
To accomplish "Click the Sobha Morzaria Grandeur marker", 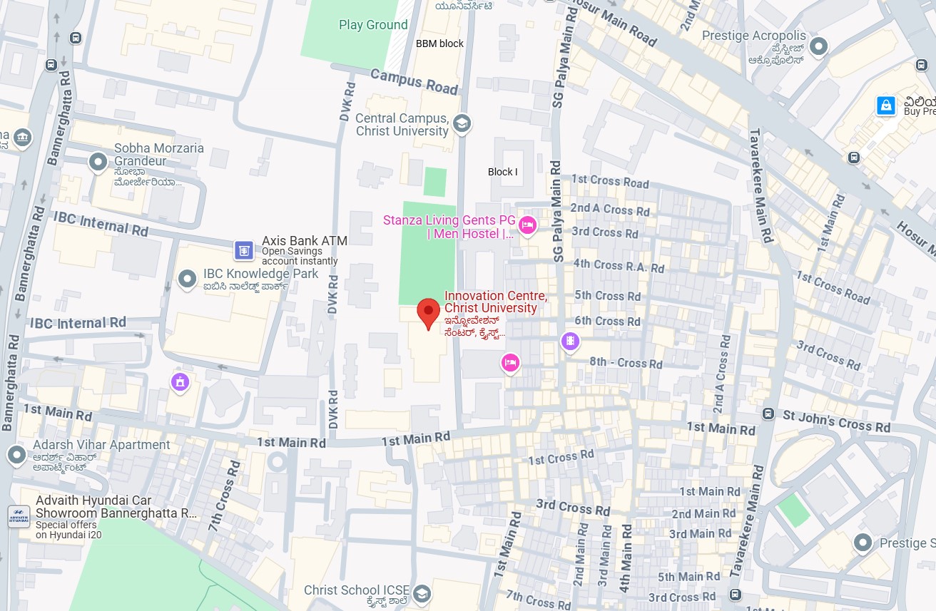I will tap(98, 163).
